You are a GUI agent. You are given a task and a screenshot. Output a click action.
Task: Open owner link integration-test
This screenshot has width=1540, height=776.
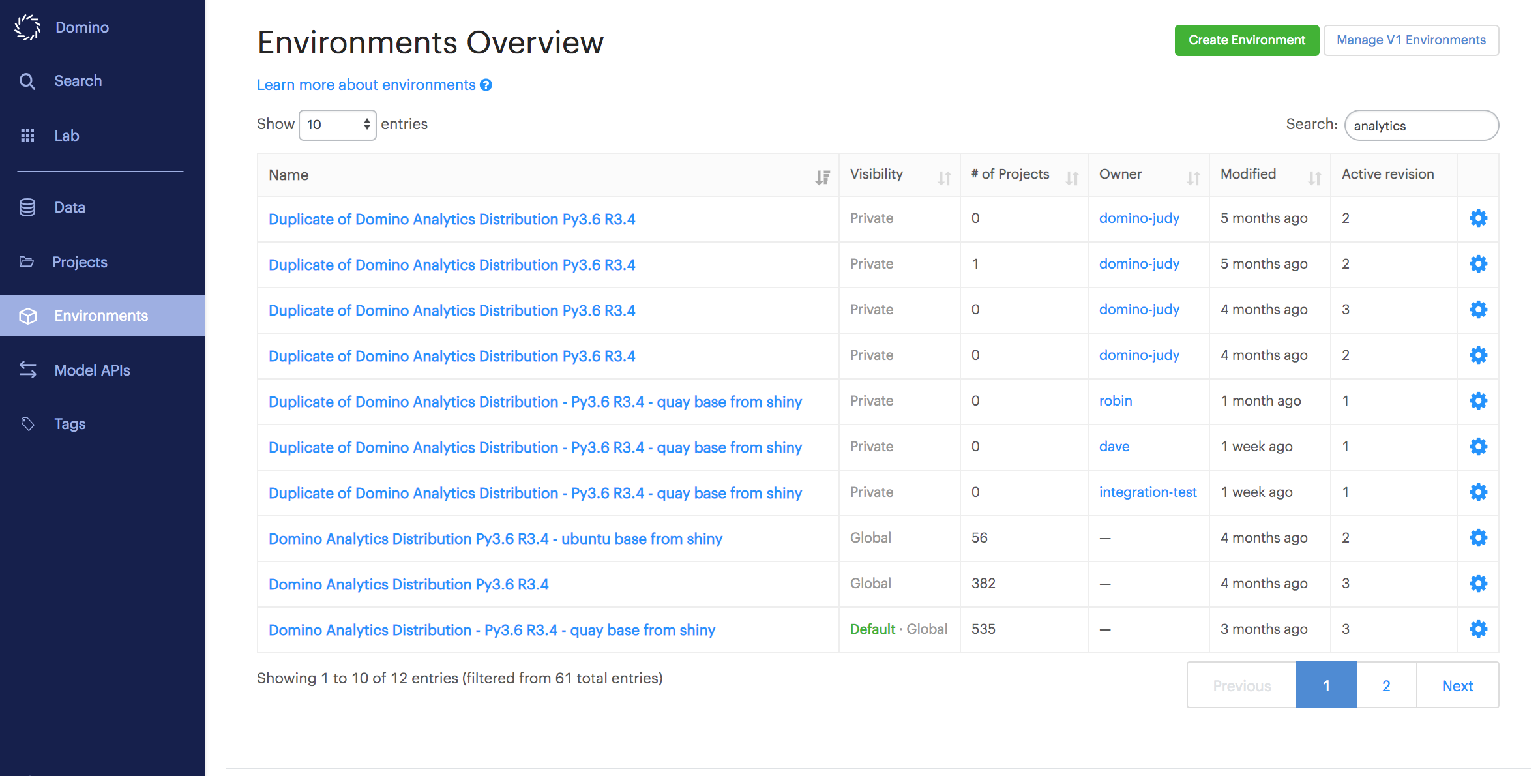1148,492
